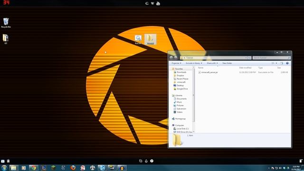Click the navigation pane vertical scrollbar
Image resolution: width=304 pixels, height=171 pixels.
point(194,95)
